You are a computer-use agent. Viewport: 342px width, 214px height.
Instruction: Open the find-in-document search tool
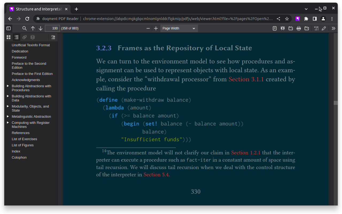coord(24,28)
